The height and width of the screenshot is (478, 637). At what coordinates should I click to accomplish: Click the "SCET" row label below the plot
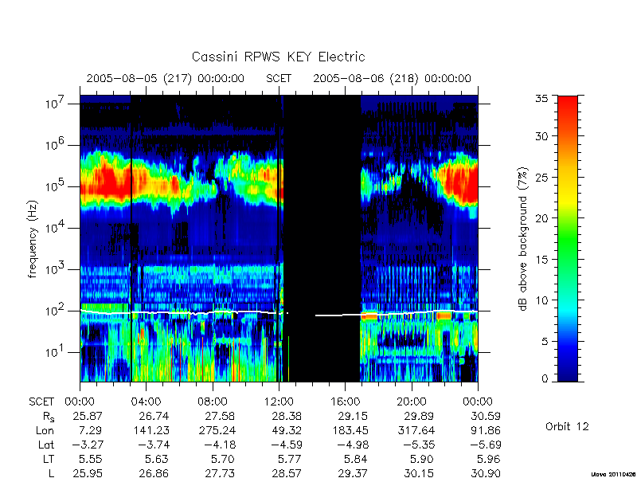click(x=41, y=402)
